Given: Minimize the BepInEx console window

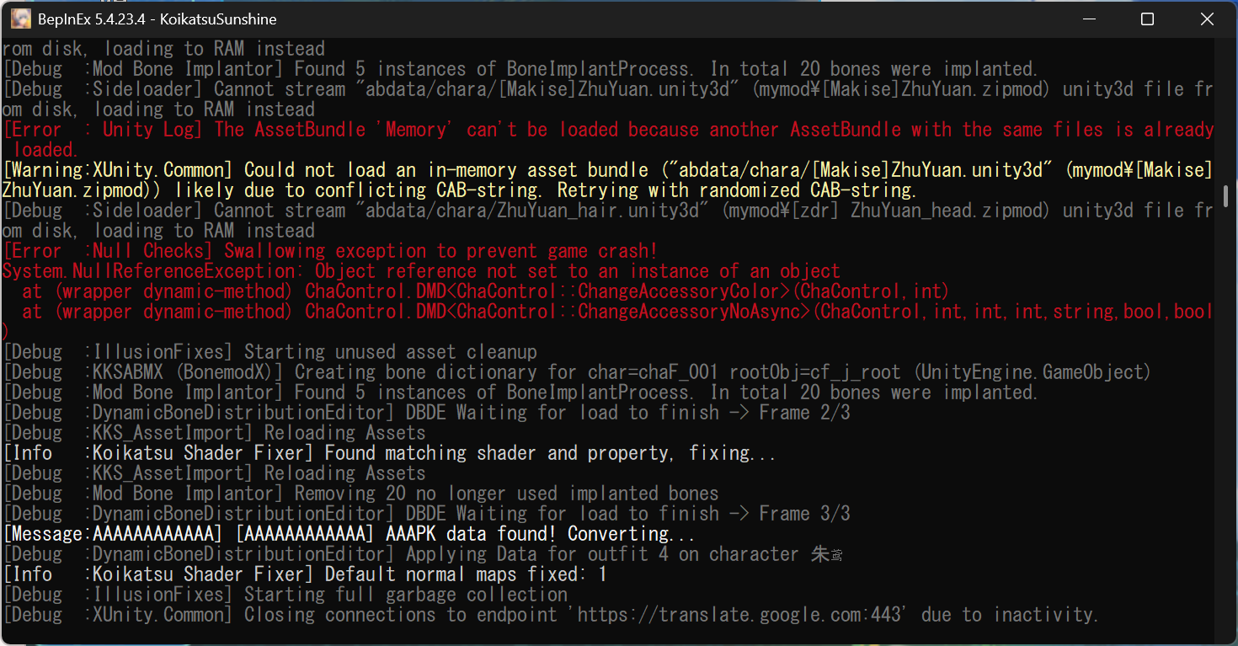Looking at the screenshot, I should coord(1091,19).
